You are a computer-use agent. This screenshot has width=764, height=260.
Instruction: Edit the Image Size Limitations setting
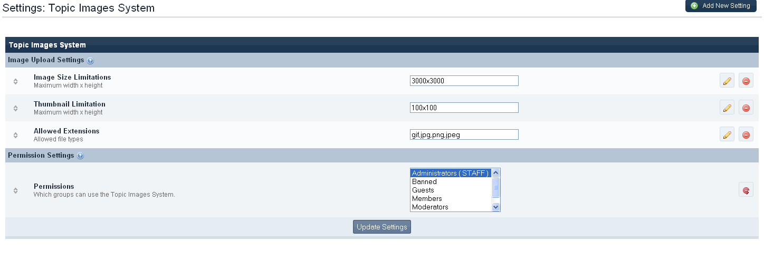pos(727,81)
